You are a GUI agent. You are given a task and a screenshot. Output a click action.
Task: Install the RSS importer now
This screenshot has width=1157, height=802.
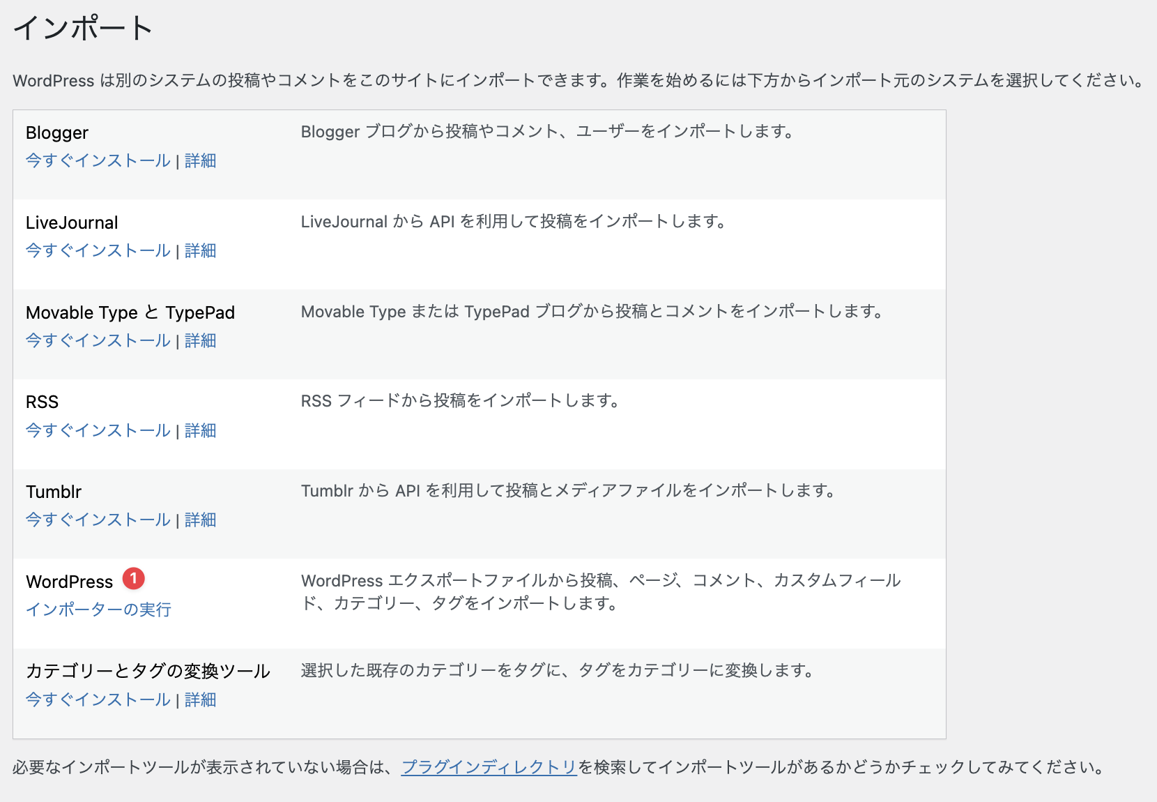pyautogui.click(x=98, y=430)
